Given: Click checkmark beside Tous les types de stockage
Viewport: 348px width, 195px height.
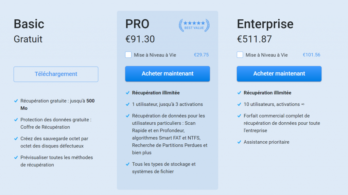Looking at the screenshot, I should [x=128, y=164].
